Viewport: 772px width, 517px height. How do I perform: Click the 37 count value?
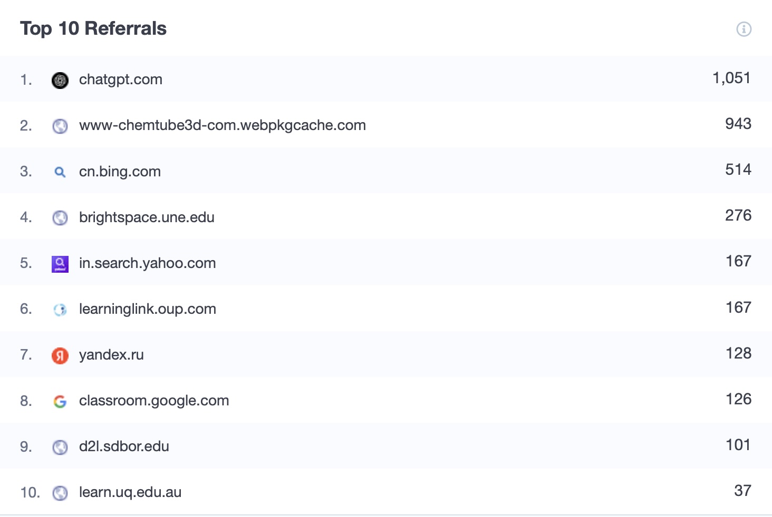coord(743,491)
